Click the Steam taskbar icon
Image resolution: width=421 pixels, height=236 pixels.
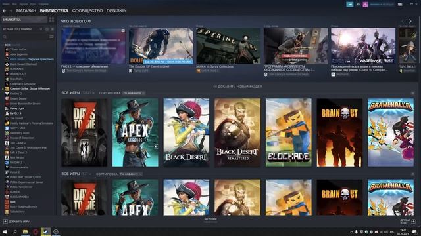(x=45, y=231)
